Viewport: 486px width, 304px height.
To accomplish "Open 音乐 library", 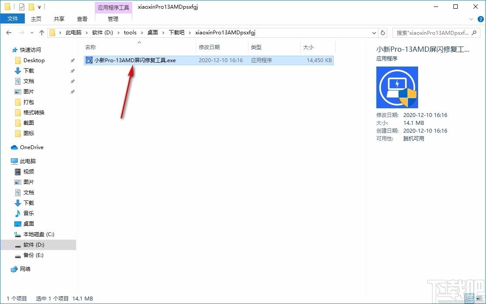I will click(29, 213).
